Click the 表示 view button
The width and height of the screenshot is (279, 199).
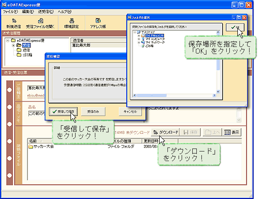coord(231,132)
